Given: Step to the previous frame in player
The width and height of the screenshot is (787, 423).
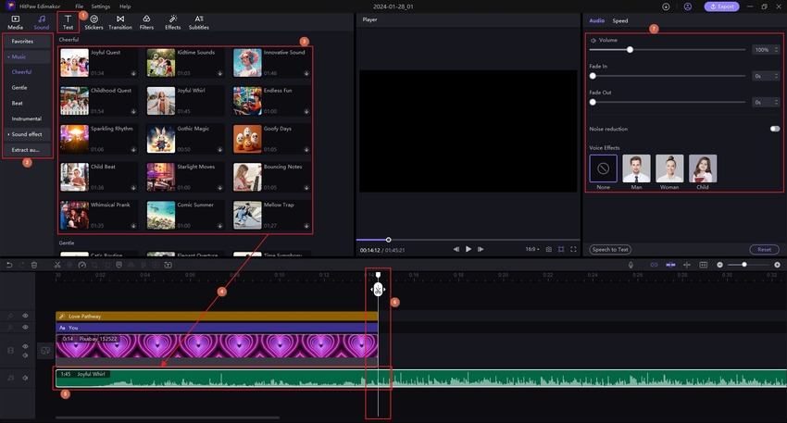Looking at the screenshot, I should click(456, 249).
